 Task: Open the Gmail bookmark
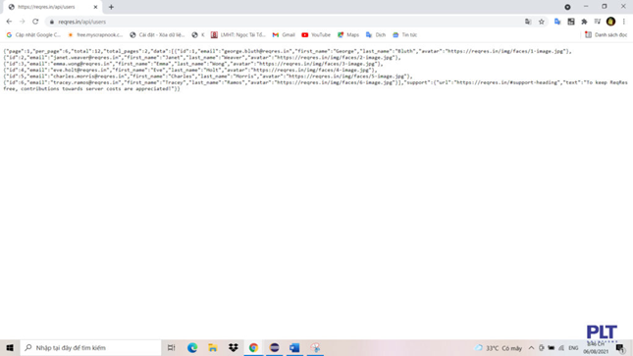284,35
